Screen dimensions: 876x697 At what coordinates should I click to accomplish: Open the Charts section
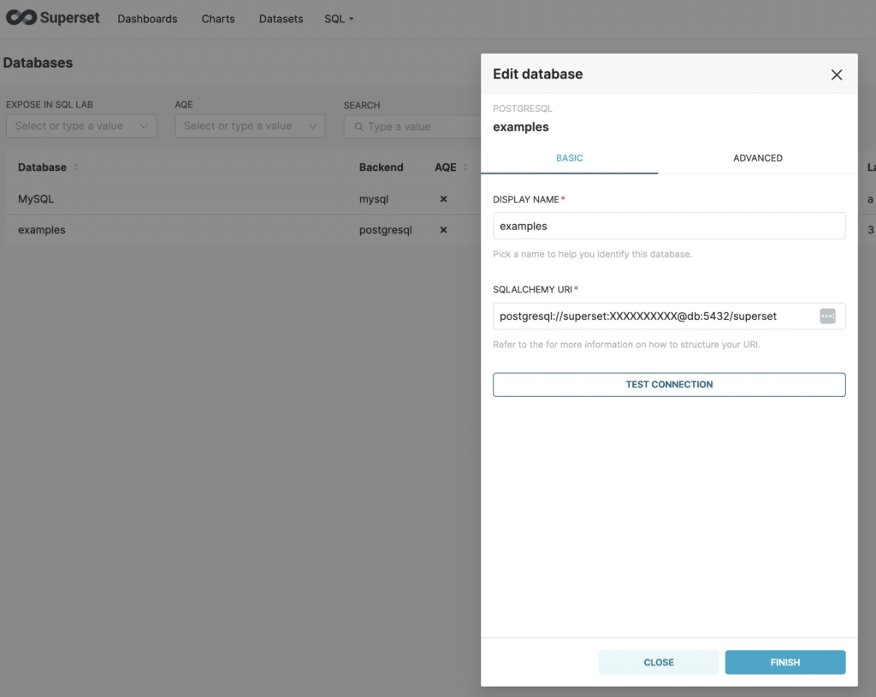[x=217, y=18]
